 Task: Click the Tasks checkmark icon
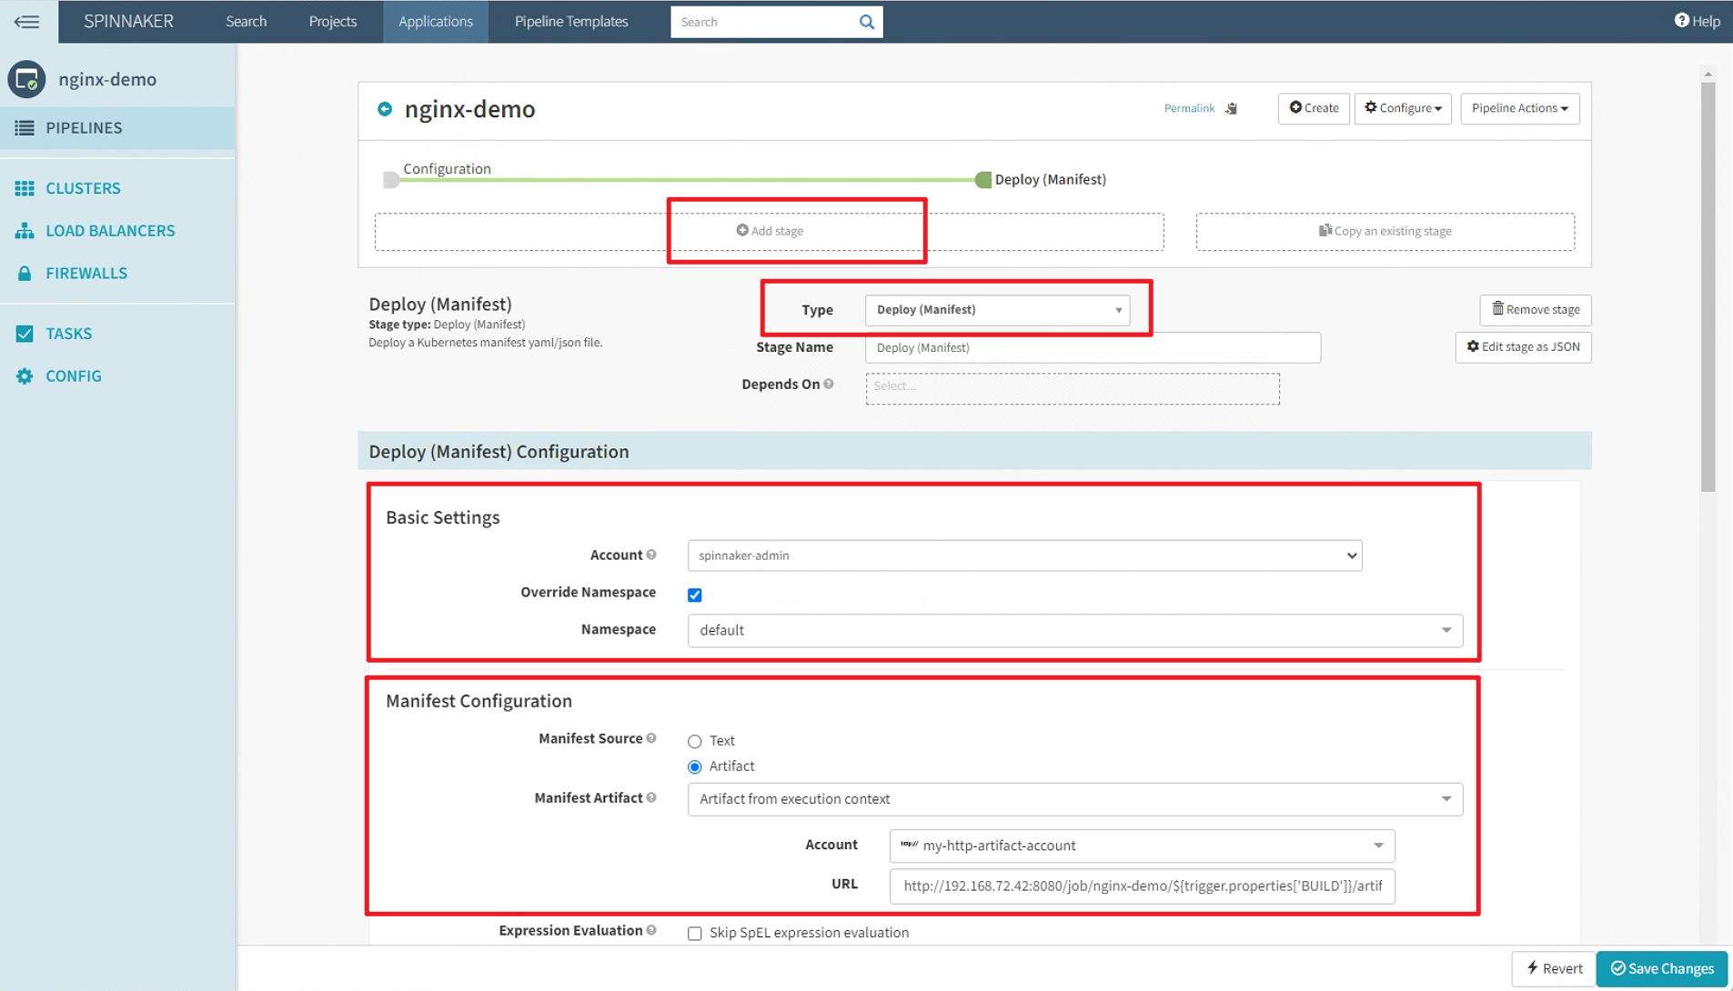[x=25, y=334]
